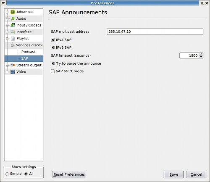Expand the Input / Codecs tree node
Screen dimensions: 210x182
(7, 25)
